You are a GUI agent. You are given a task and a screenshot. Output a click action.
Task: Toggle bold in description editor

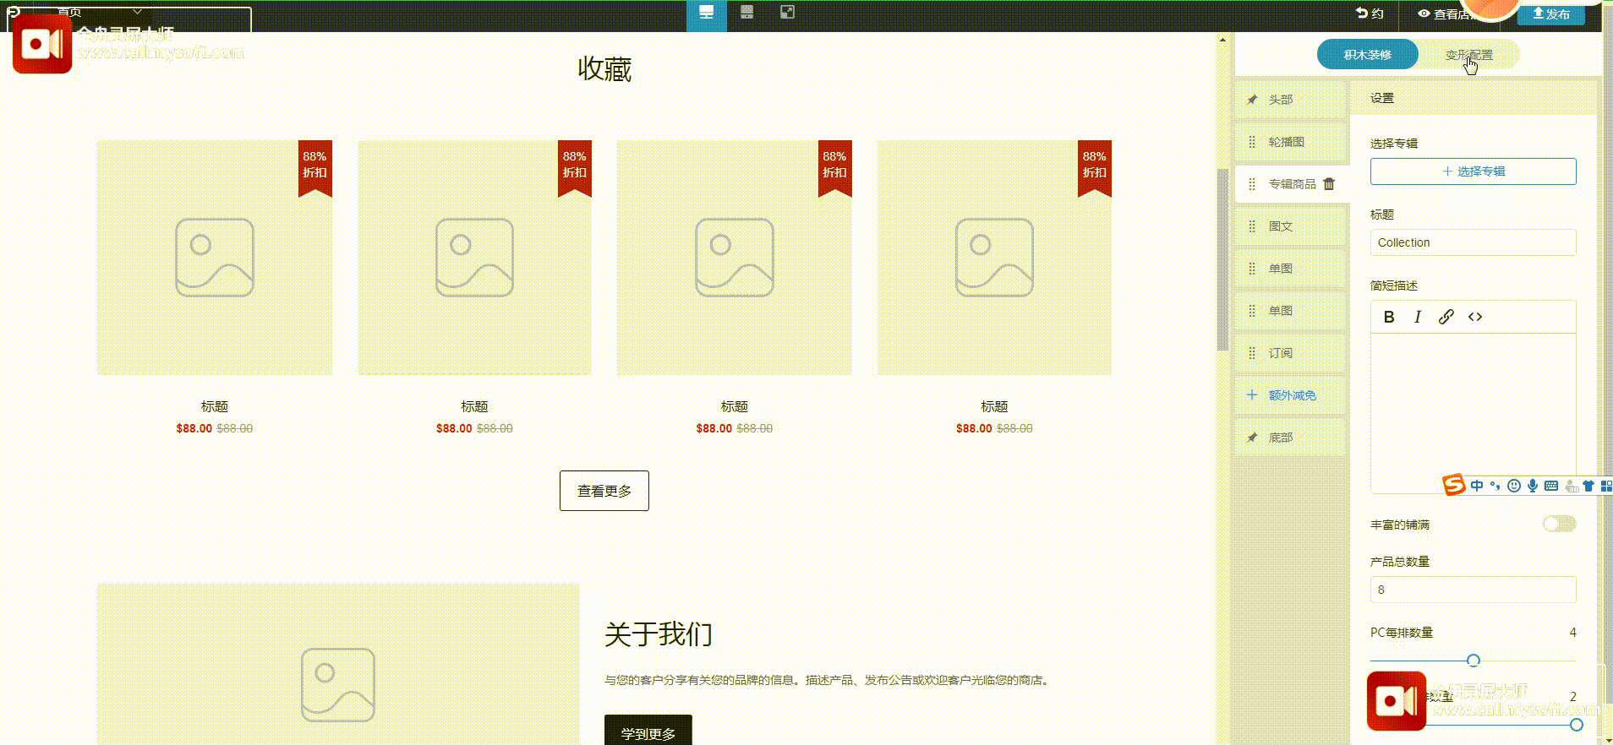coord(1389,317)
